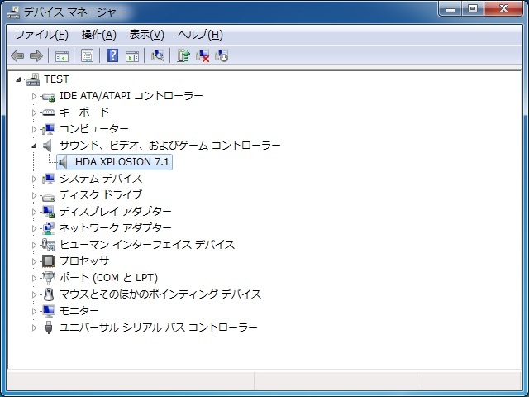Expand the ディスプレイ アダプター node
Image resolution: width=529 pixels, height=397 pixels.
point(34,212)
